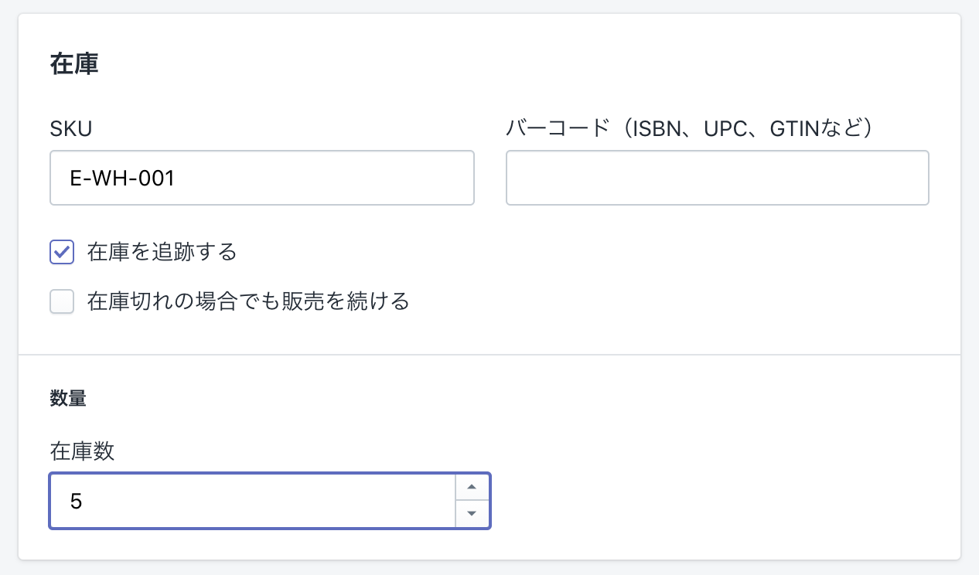This screenshot has height=575, width=979.
Task: Click the empty バーコード input field
Action: point(717,179)
